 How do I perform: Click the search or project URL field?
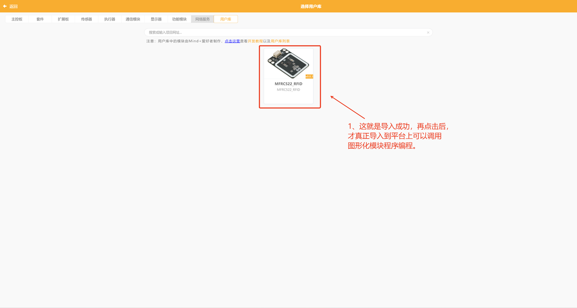click(x=288, y=32)
